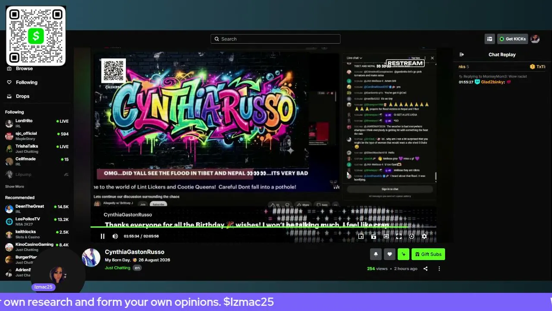The image size is (552, 311).
Task: Pause the video playback
Action: point(103,236)
